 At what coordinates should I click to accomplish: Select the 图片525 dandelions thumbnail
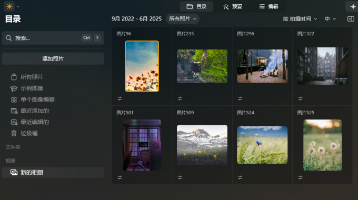tap(323, 145)
